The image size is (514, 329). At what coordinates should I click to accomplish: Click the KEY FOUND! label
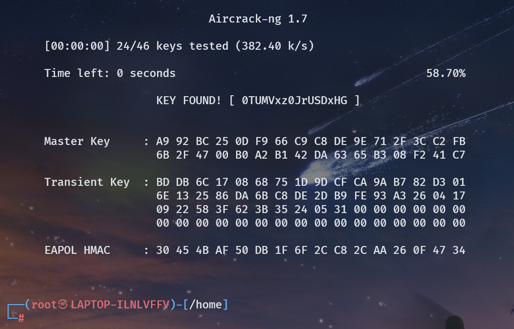189,100
